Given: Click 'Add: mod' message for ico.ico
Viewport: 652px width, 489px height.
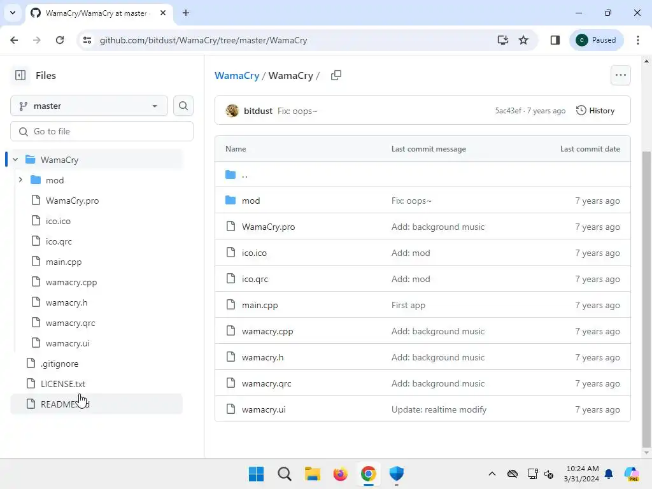Looking at the screenshot, I should coord(411,253).
